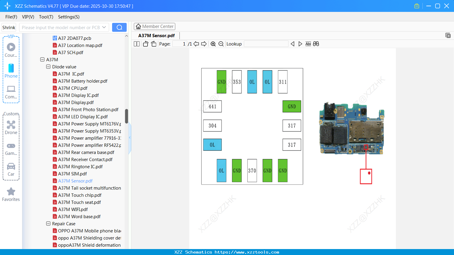Go to the previous page arrow

pos(196,44)
